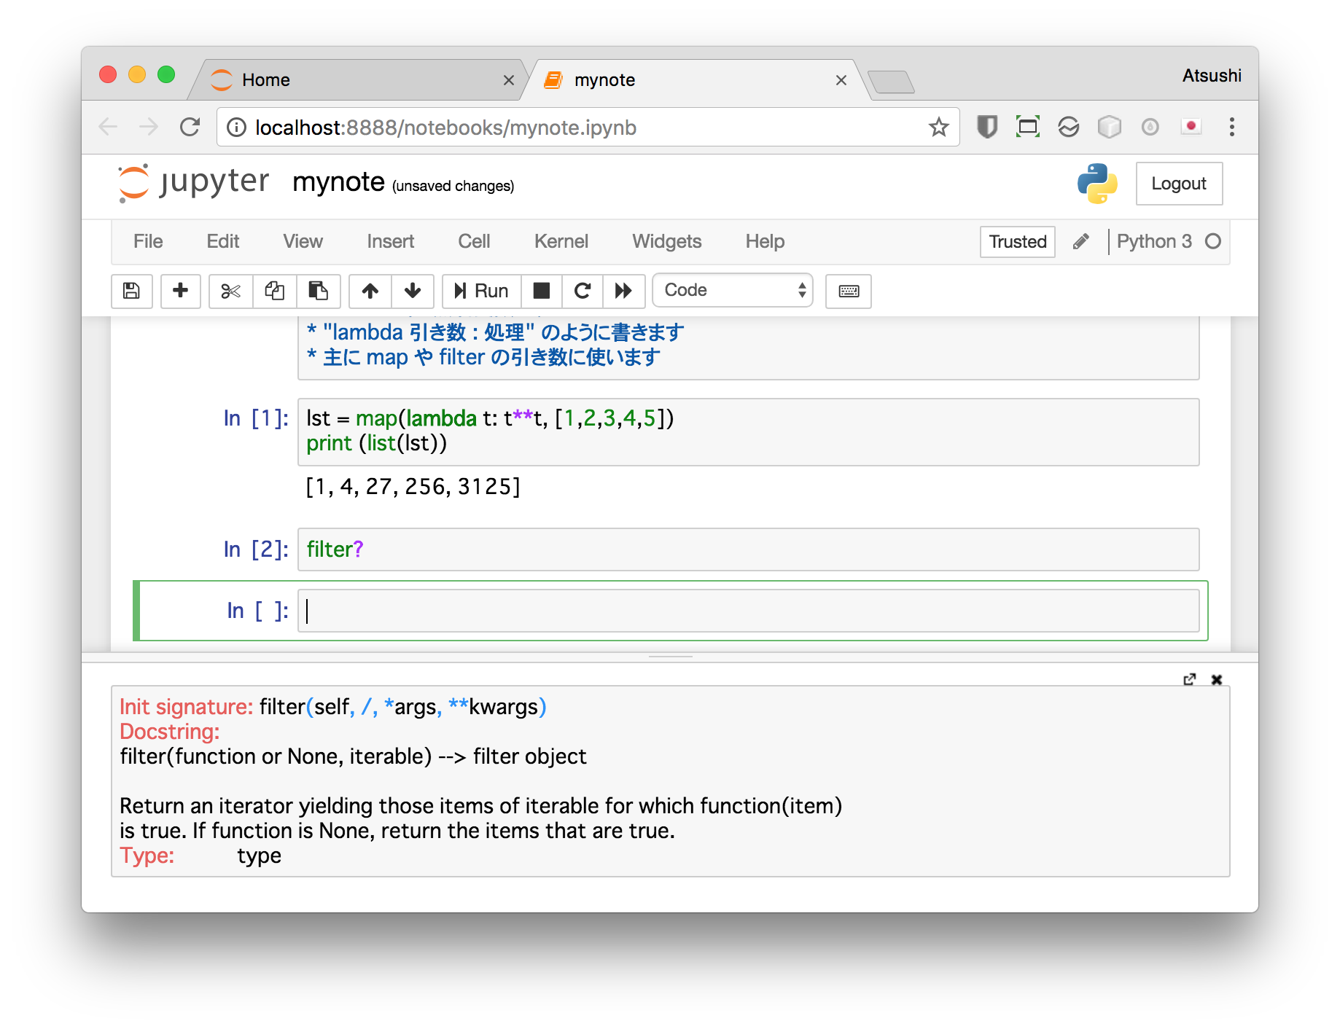The width and height of the screenshot is (1340, 1029).
Task: Open the Code cell type dropdown
Action: click(x=733, y=291)
